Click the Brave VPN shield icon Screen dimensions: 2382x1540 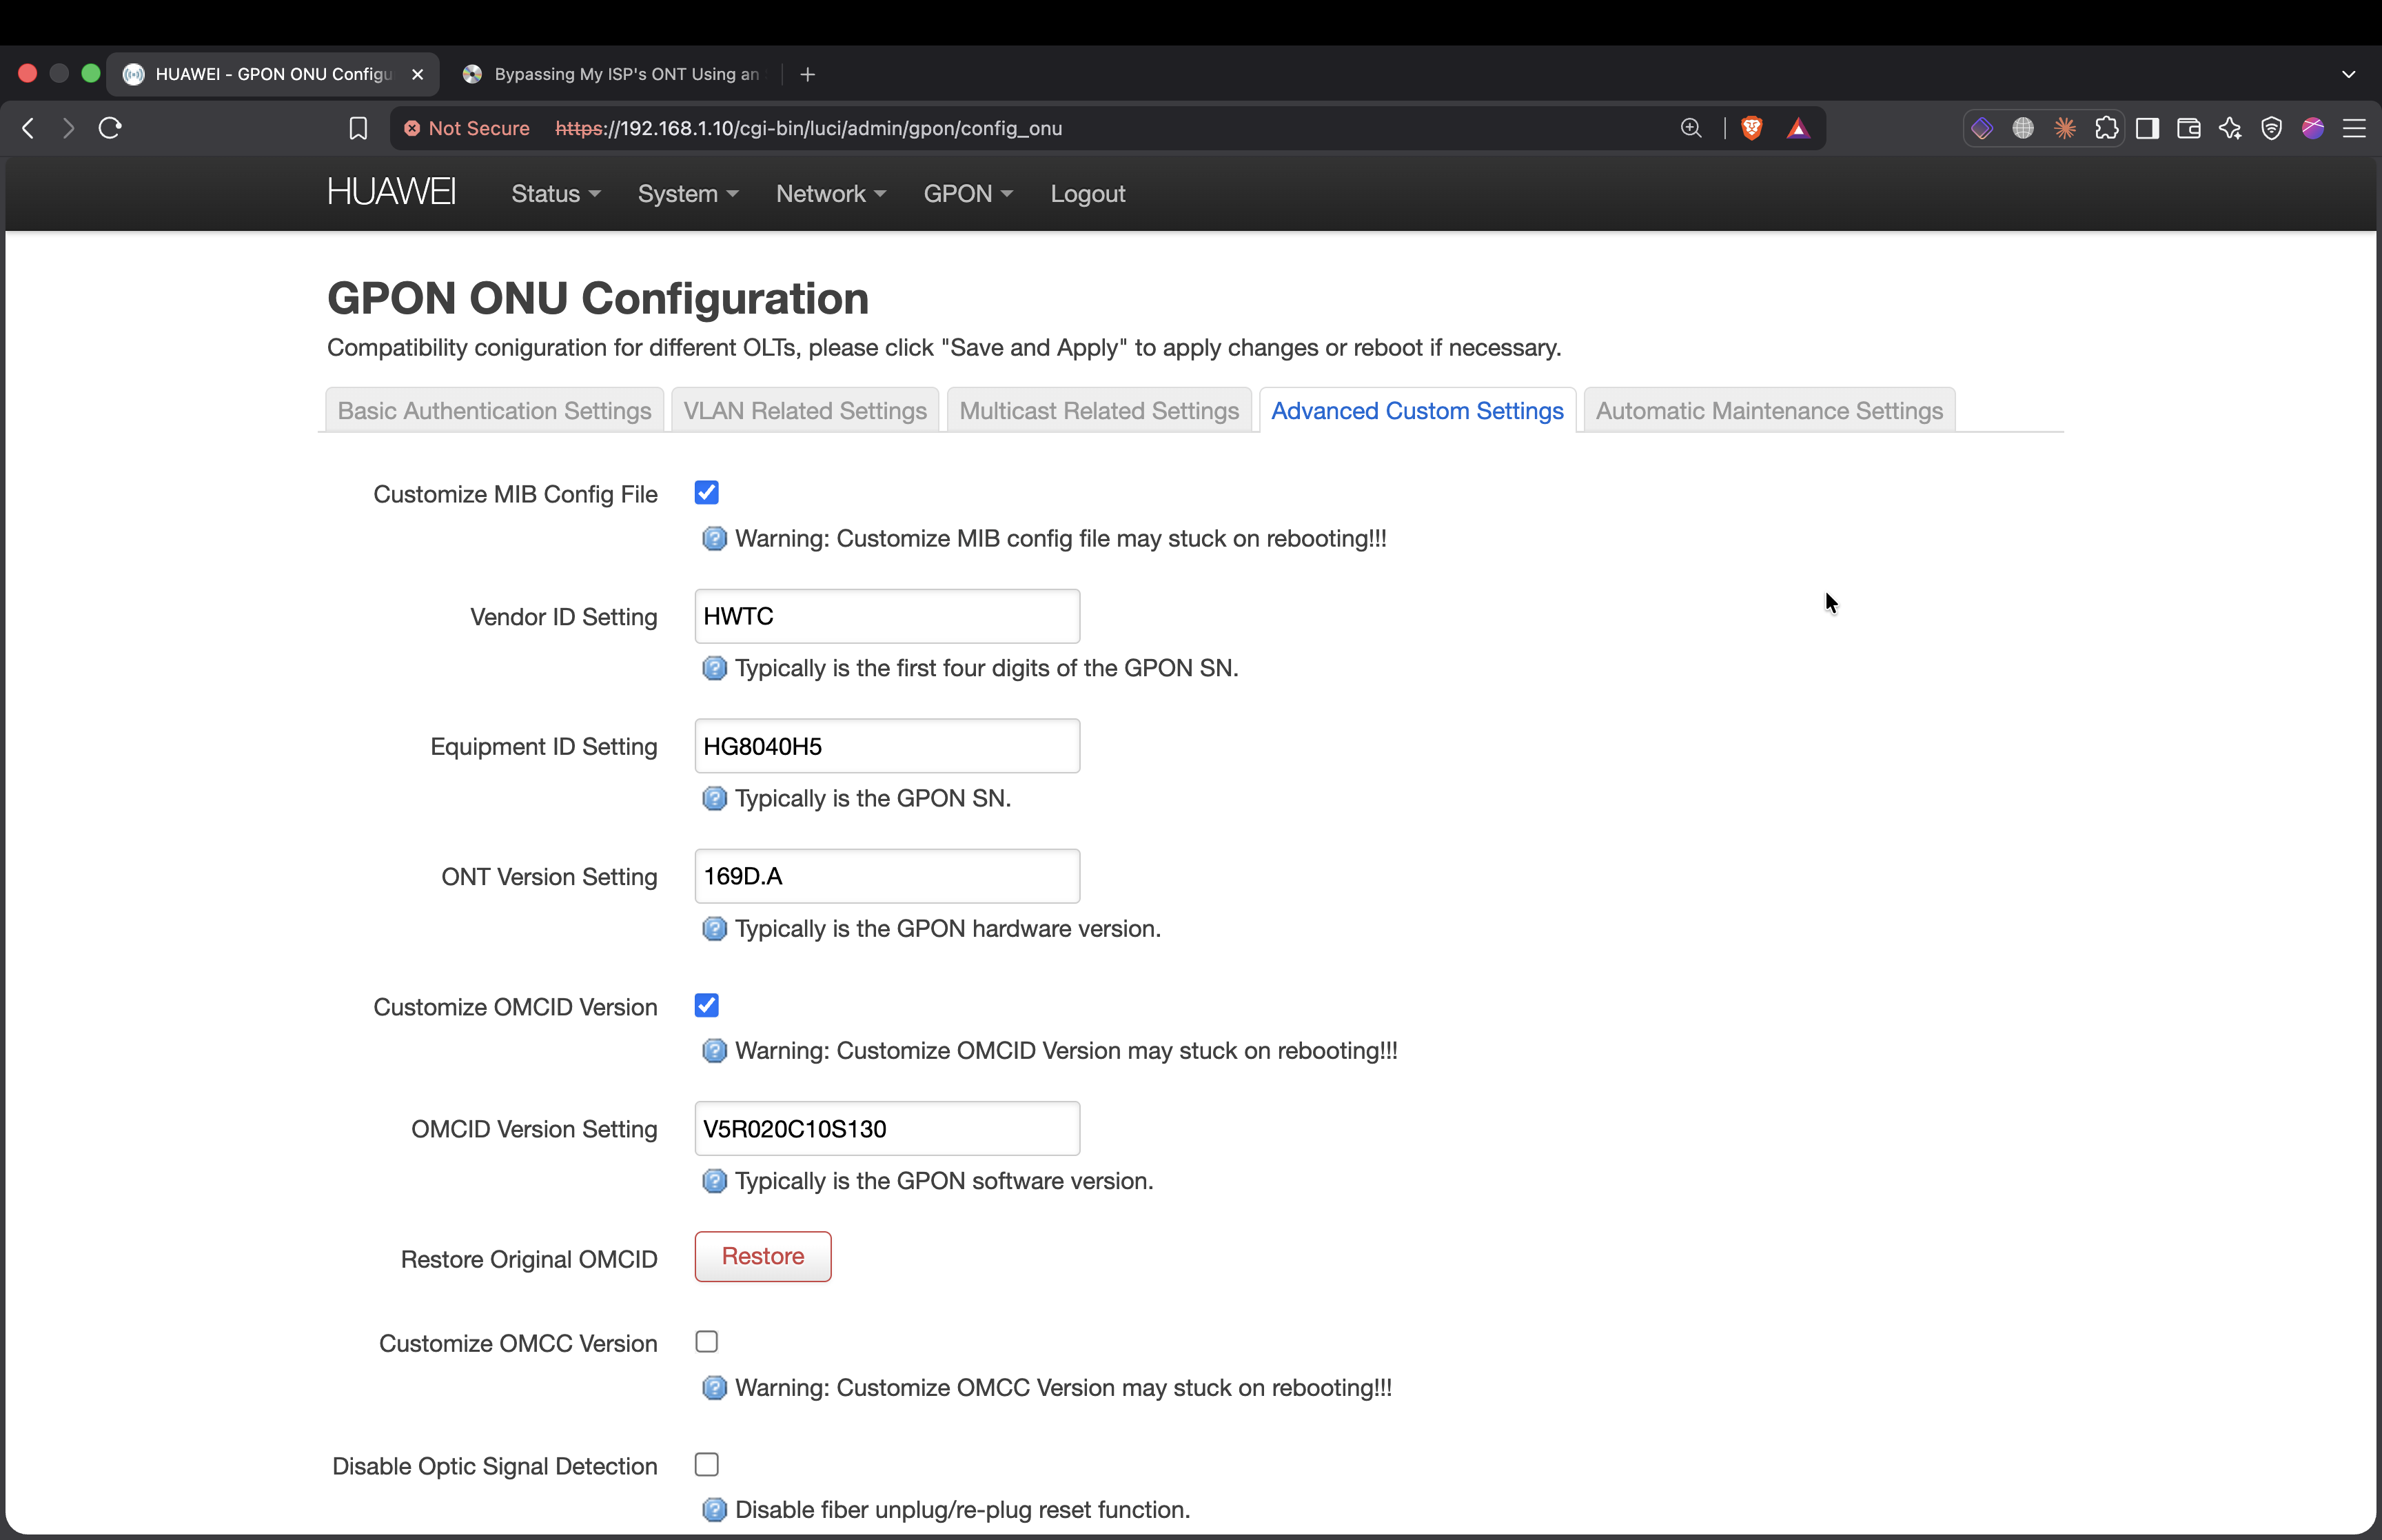click(2271, 128)
